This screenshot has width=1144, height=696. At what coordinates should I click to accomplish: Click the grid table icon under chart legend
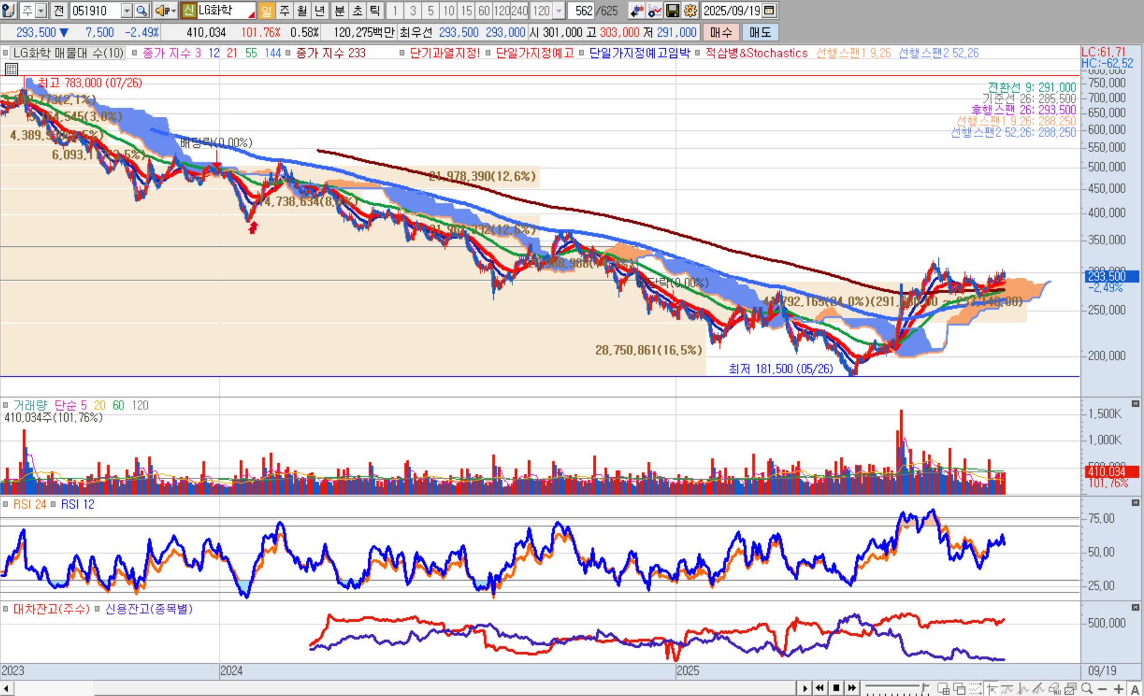pyautogui.click(x=11, y=69)
